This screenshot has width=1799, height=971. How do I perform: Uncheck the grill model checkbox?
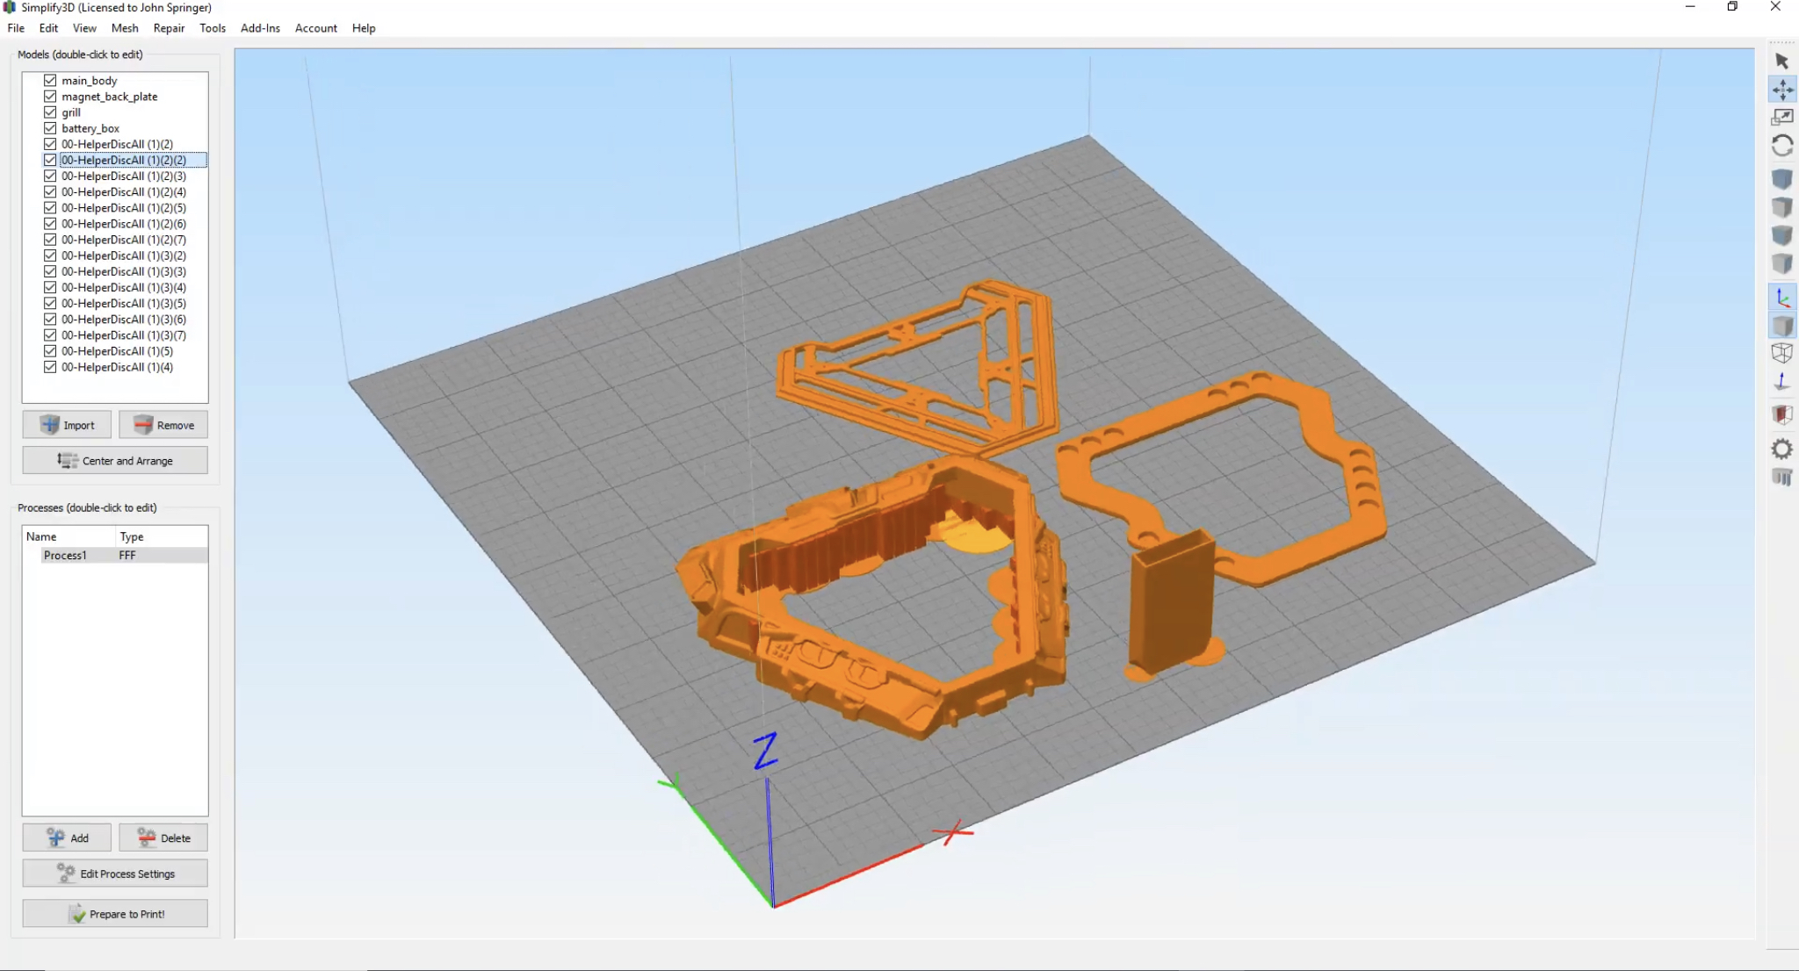pyautogui.click(x=50, y=112)
